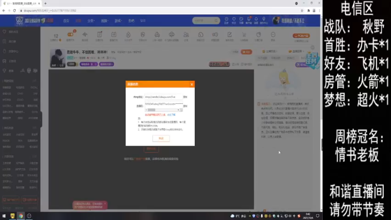Click the browser reload button
Screen dimensions: 391x220
[x=15, y=10]
